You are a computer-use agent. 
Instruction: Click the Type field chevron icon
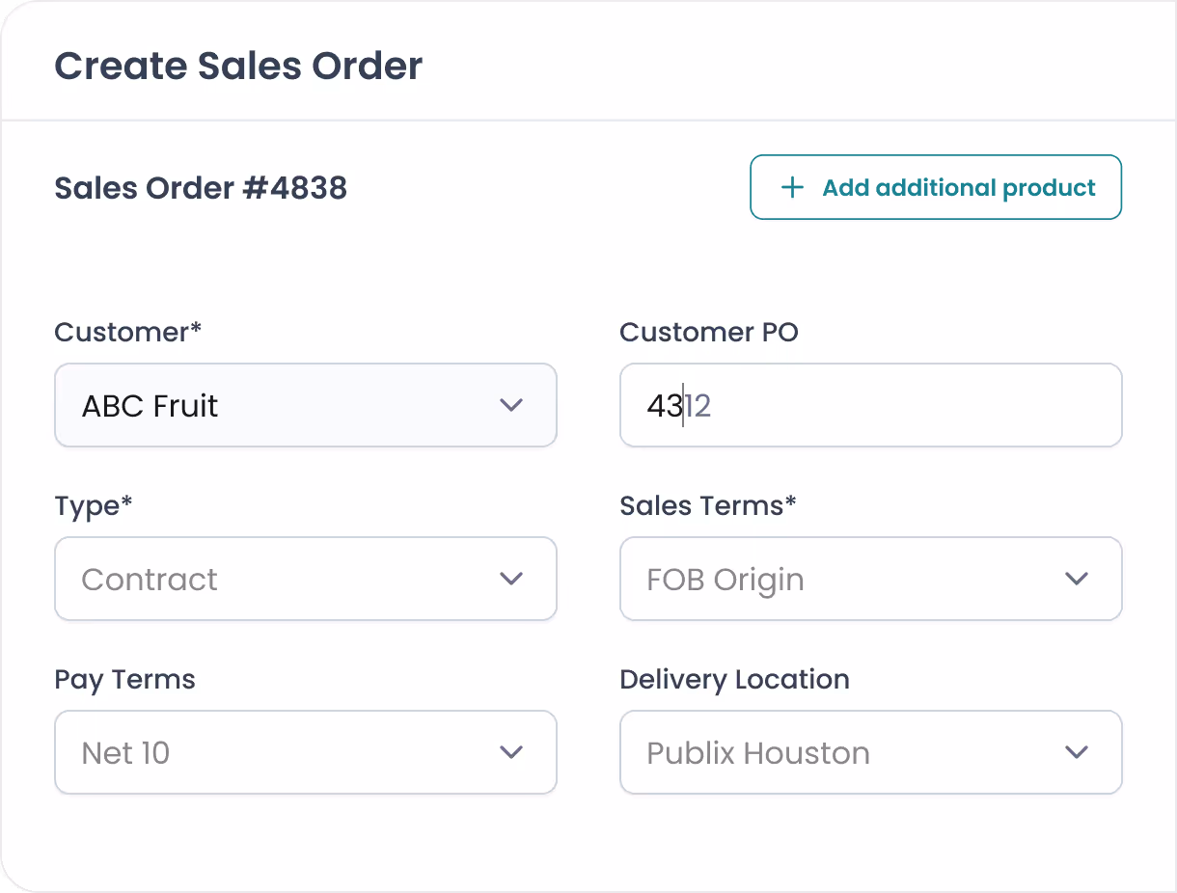coord(512,579)
